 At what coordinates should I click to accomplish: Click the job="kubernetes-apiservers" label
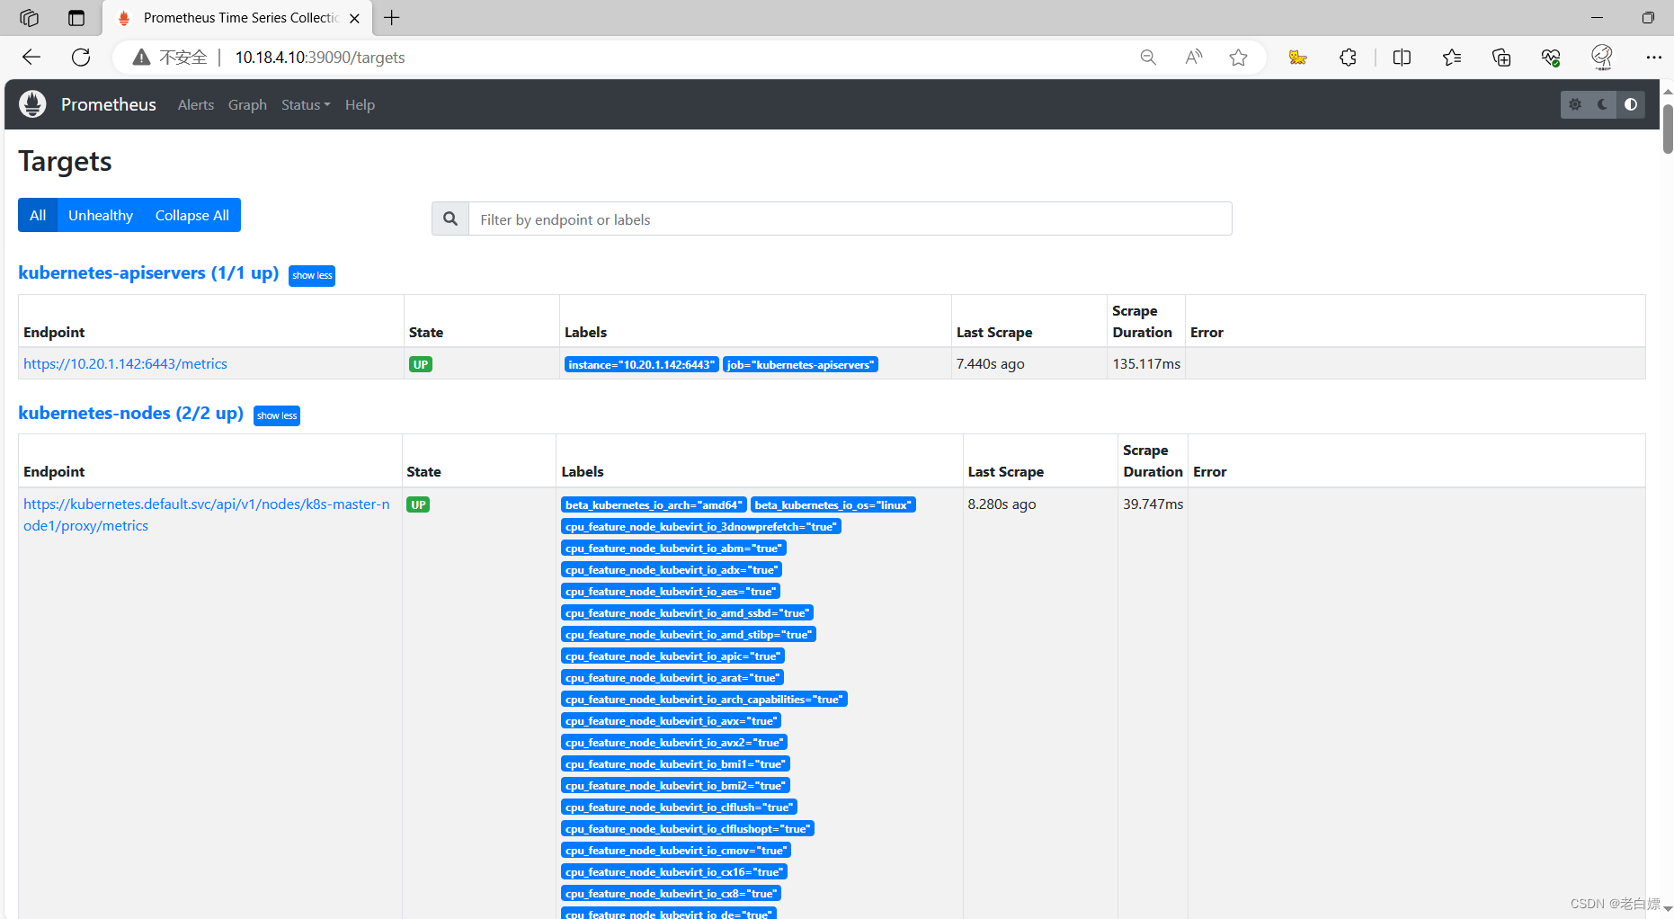point(800,364)
